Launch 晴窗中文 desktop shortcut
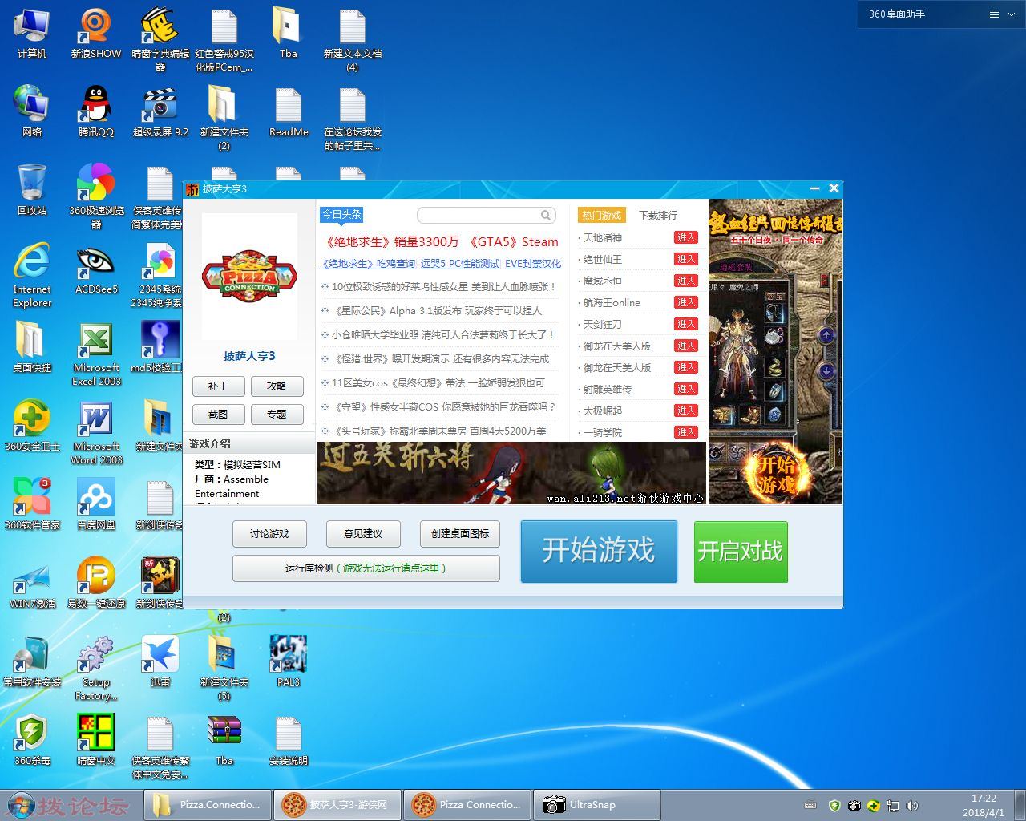The width and height of the screenshot is (1026, 821). tap(95, 740)
